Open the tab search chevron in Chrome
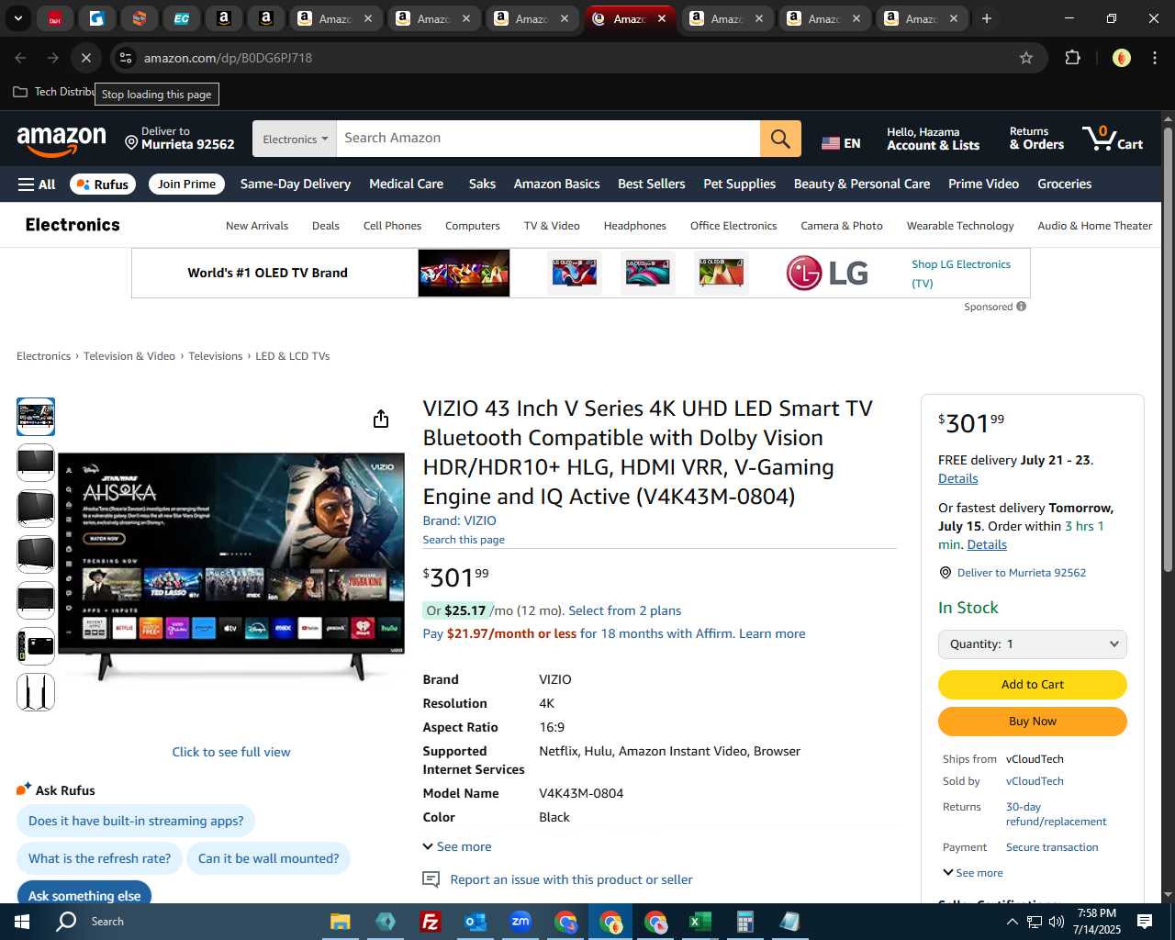Viewport: 1175px width, 940px height. tap(17, 18)
